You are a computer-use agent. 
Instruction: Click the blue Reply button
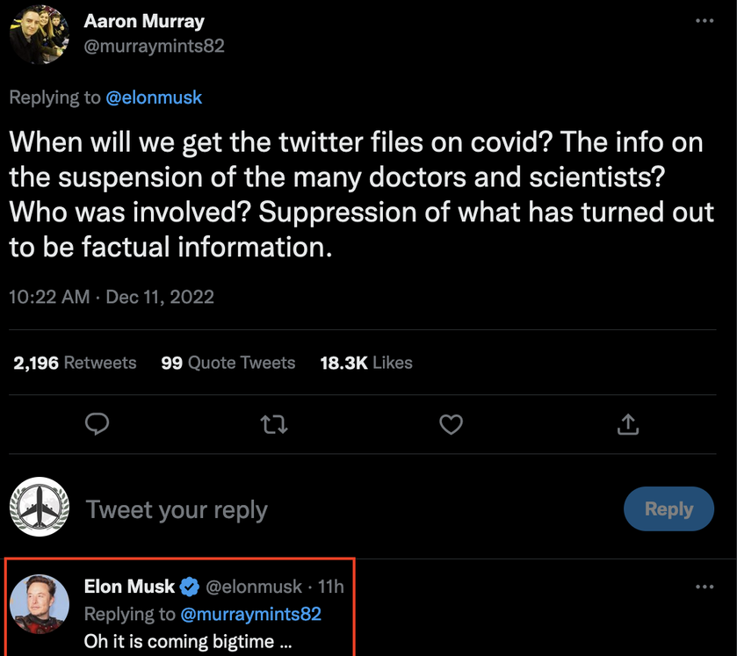(x=668, y=509)
